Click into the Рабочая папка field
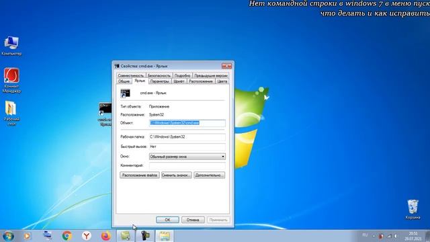430x242 pixels. (187, 136)
